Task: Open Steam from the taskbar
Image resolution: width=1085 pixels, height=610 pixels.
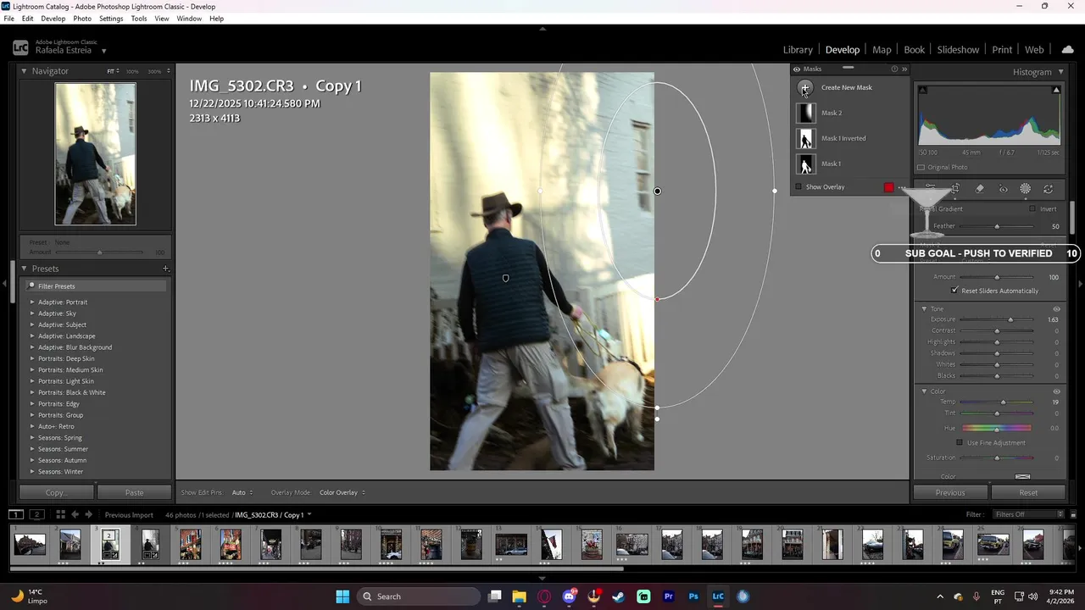Action: [x=619, y=596]
